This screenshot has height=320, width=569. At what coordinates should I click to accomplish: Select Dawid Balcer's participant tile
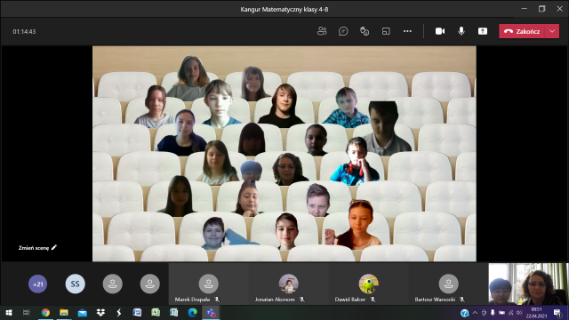[x=368, y=284]
